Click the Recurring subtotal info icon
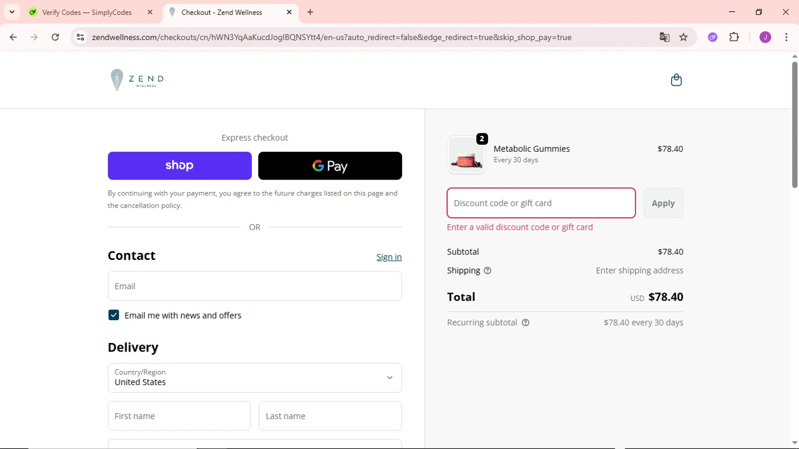This screenshot has width=799, height=449. pyautogui.click(x=526, y=323)
